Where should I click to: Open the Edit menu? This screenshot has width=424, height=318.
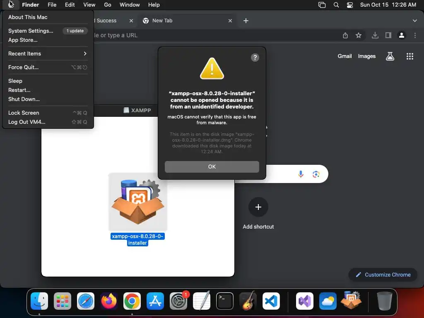(70, 5)
